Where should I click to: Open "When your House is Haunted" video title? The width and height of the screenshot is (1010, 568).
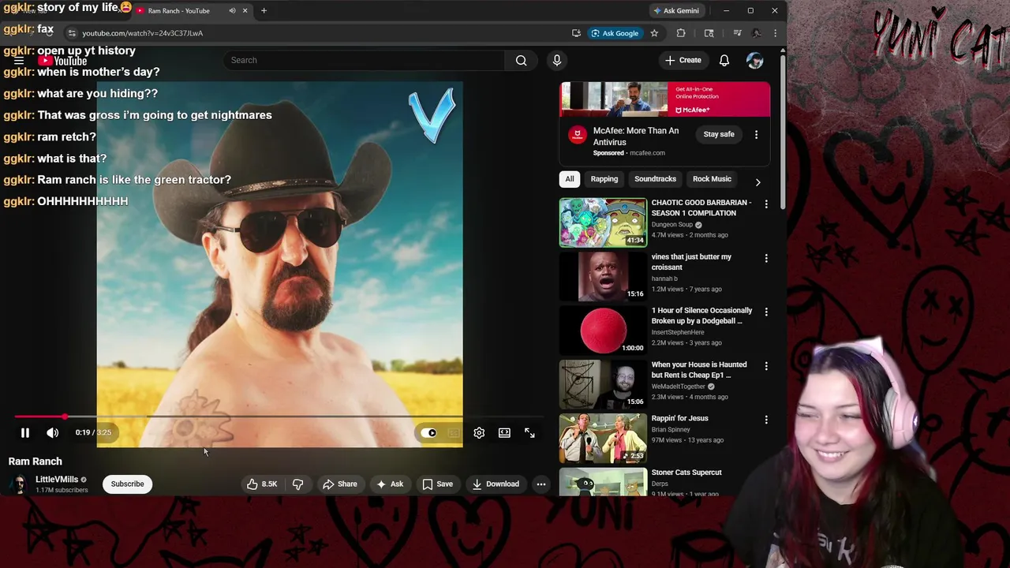[699, 370]
